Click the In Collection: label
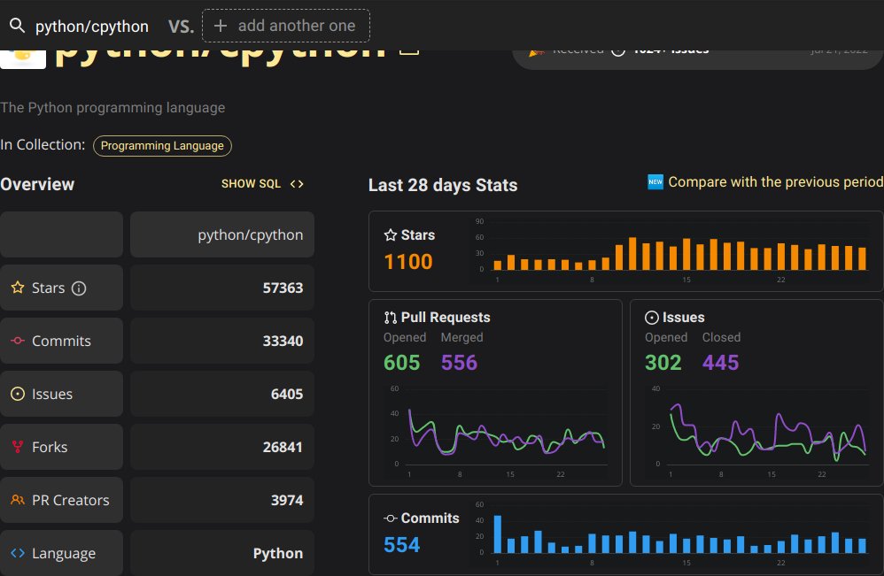The image size is (884, 576). 43,145
